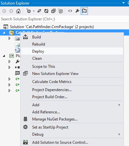The image size is (129, 146).
Task: Open the Debug submenu
Action: tap(72, 134)
